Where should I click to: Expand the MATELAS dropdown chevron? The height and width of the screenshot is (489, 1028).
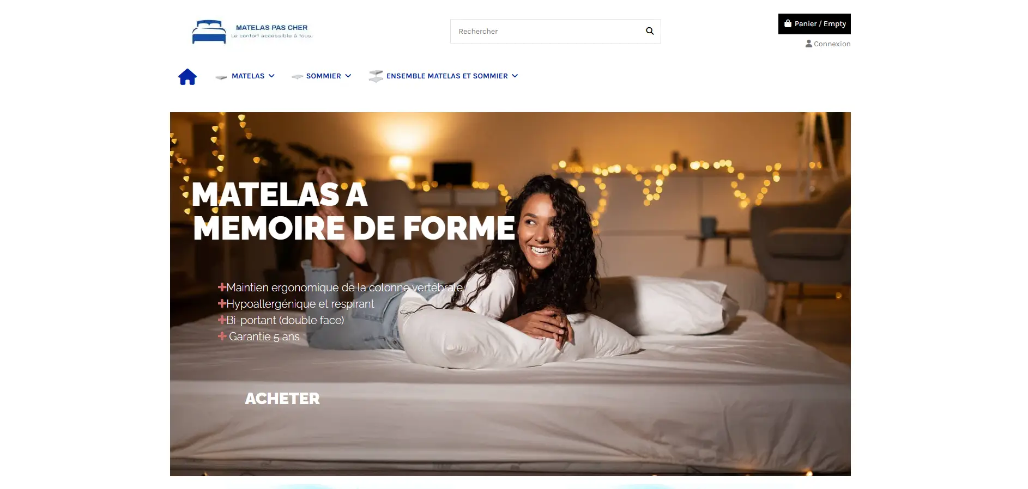tap(271, 76)
